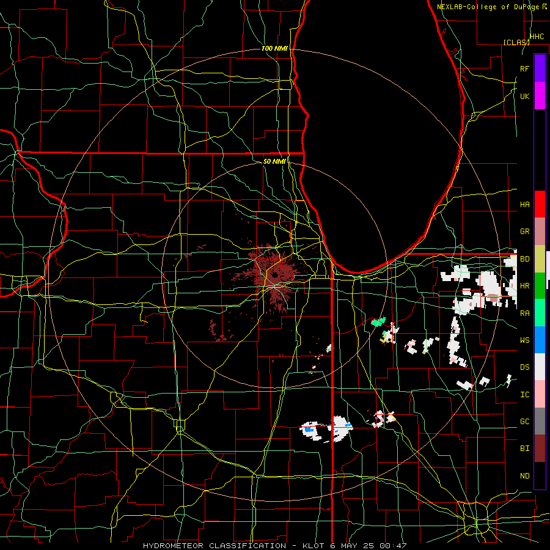Screen dimensions: 550x550
Task: Click the "RA" legend label
Action: [524, 313]
